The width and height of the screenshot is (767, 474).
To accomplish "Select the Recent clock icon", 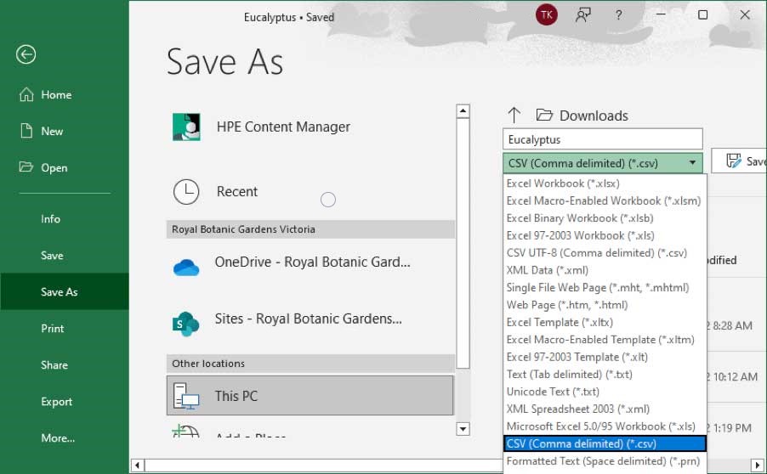I will point(186,191).
